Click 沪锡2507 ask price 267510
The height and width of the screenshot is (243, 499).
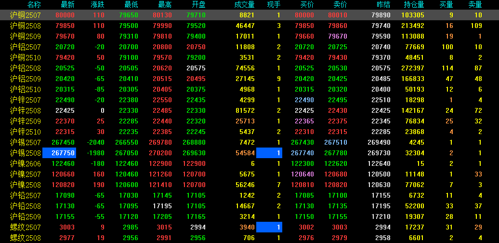(x=336, y=142)
